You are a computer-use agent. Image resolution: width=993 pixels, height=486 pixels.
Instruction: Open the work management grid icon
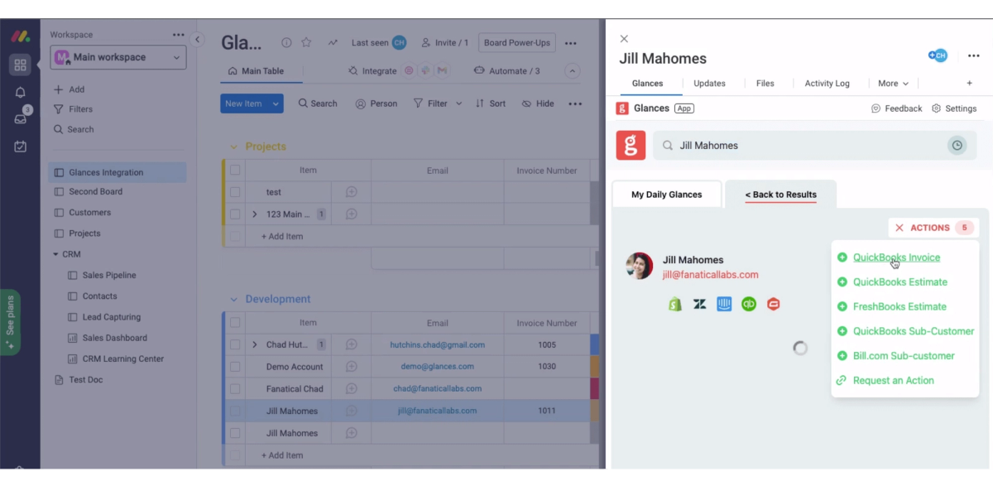click(20, 65)
